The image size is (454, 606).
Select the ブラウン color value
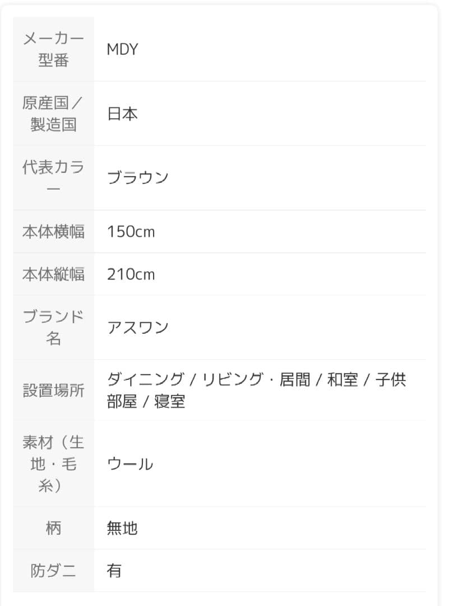tap(138, 178)
